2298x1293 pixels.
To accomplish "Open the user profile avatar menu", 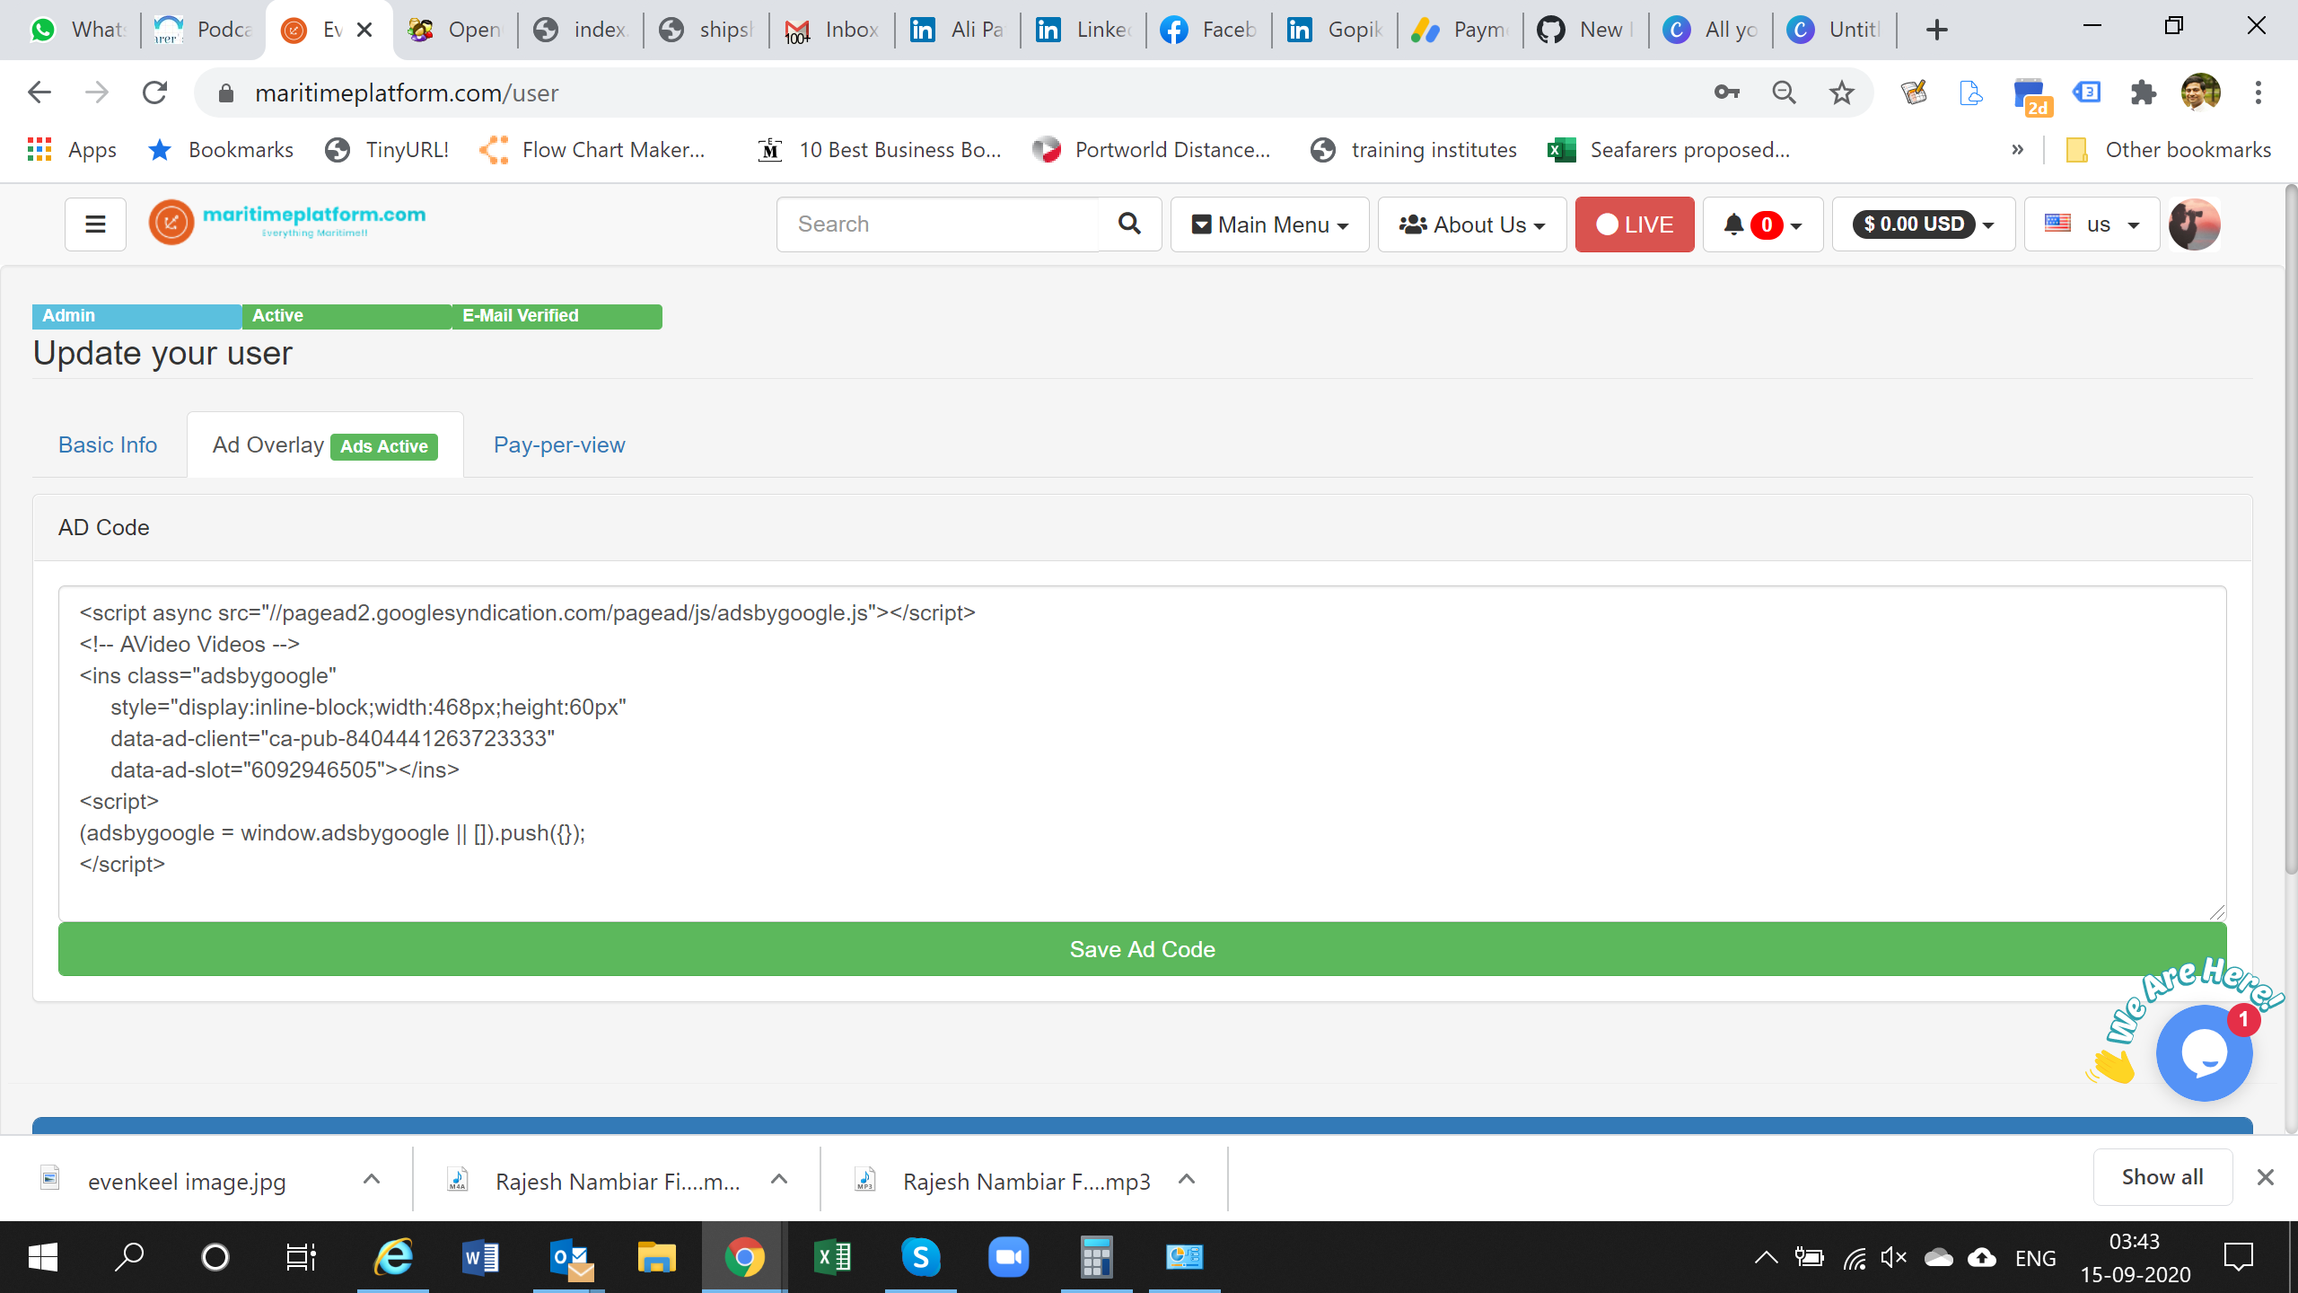I will (2195, 224).
